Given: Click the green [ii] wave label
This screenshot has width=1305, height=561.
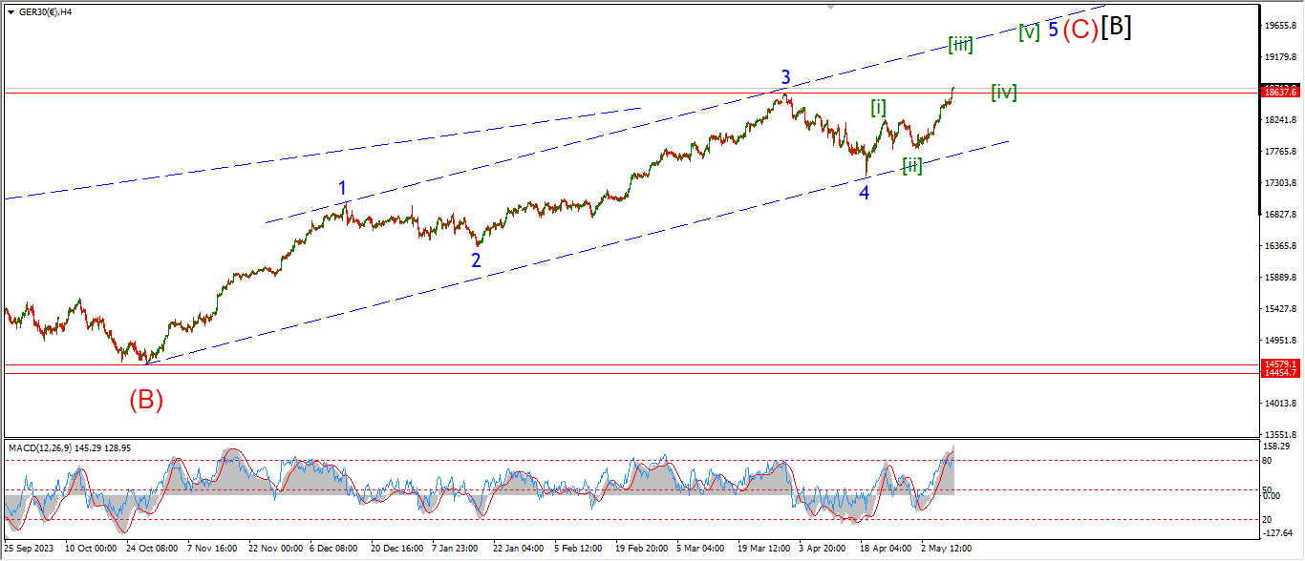Looking at the screenshot, I should click(x=912, y=166).
